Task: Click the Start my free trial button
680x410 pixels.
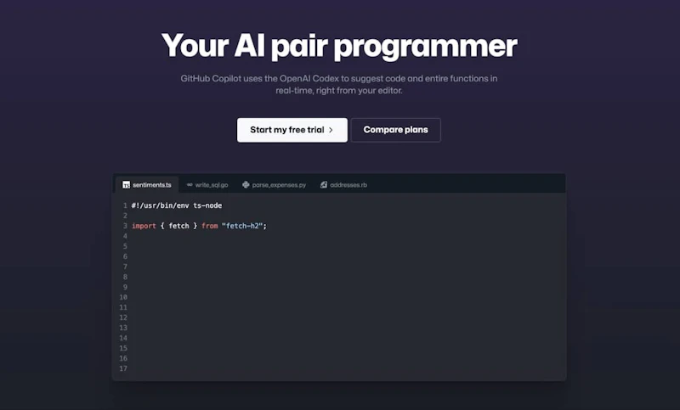Action: click(292, 130)
